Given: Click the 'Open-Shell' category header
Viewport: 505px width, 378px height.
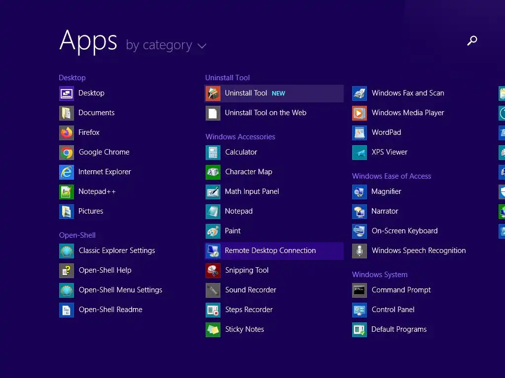Looking at the screenshot, I should coord(77,235).
